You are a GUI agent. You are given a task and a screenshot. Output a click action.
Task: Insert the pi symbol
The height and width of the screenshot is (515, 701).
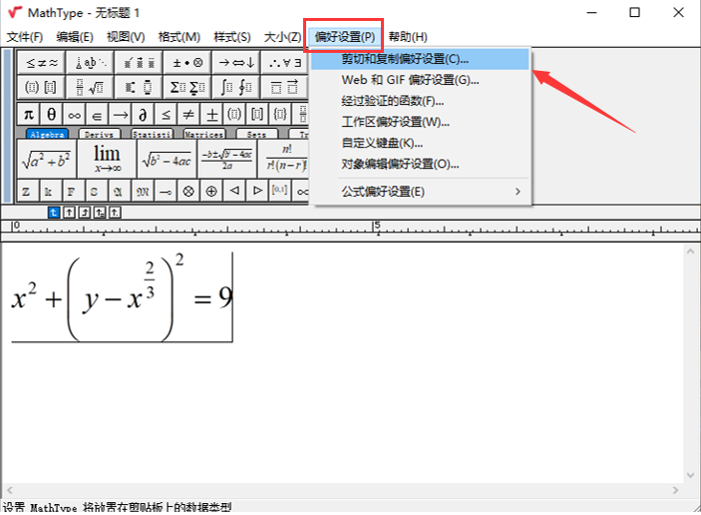coord(28,115)
